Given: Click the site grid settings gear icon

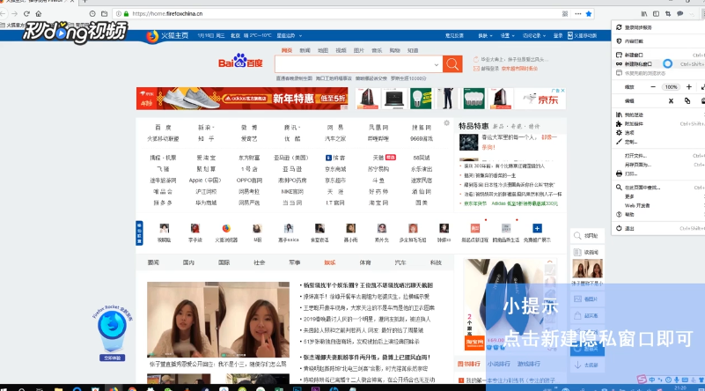Looking at the screenshot, I should [446, 122].
